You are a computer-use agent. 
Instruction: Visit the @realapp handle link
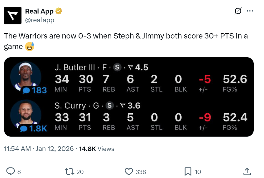(39, 20)
